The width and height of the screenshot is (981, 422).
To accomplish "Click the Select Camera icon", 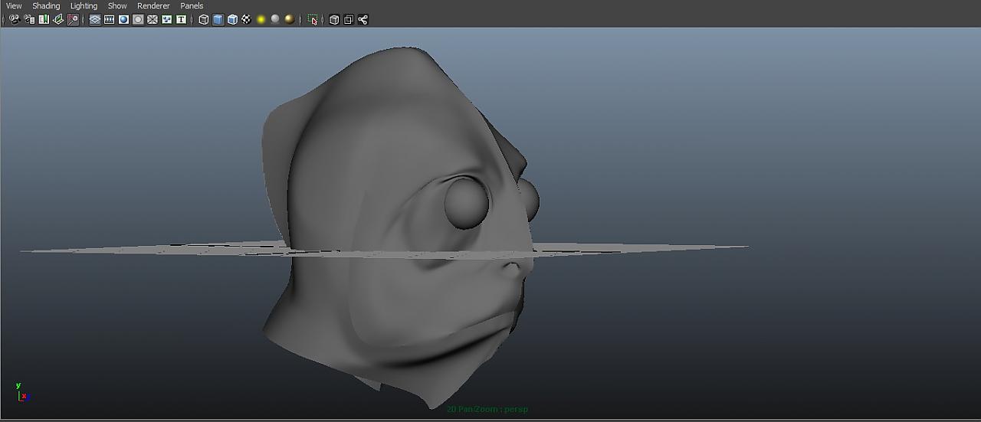I will (15, 20).
